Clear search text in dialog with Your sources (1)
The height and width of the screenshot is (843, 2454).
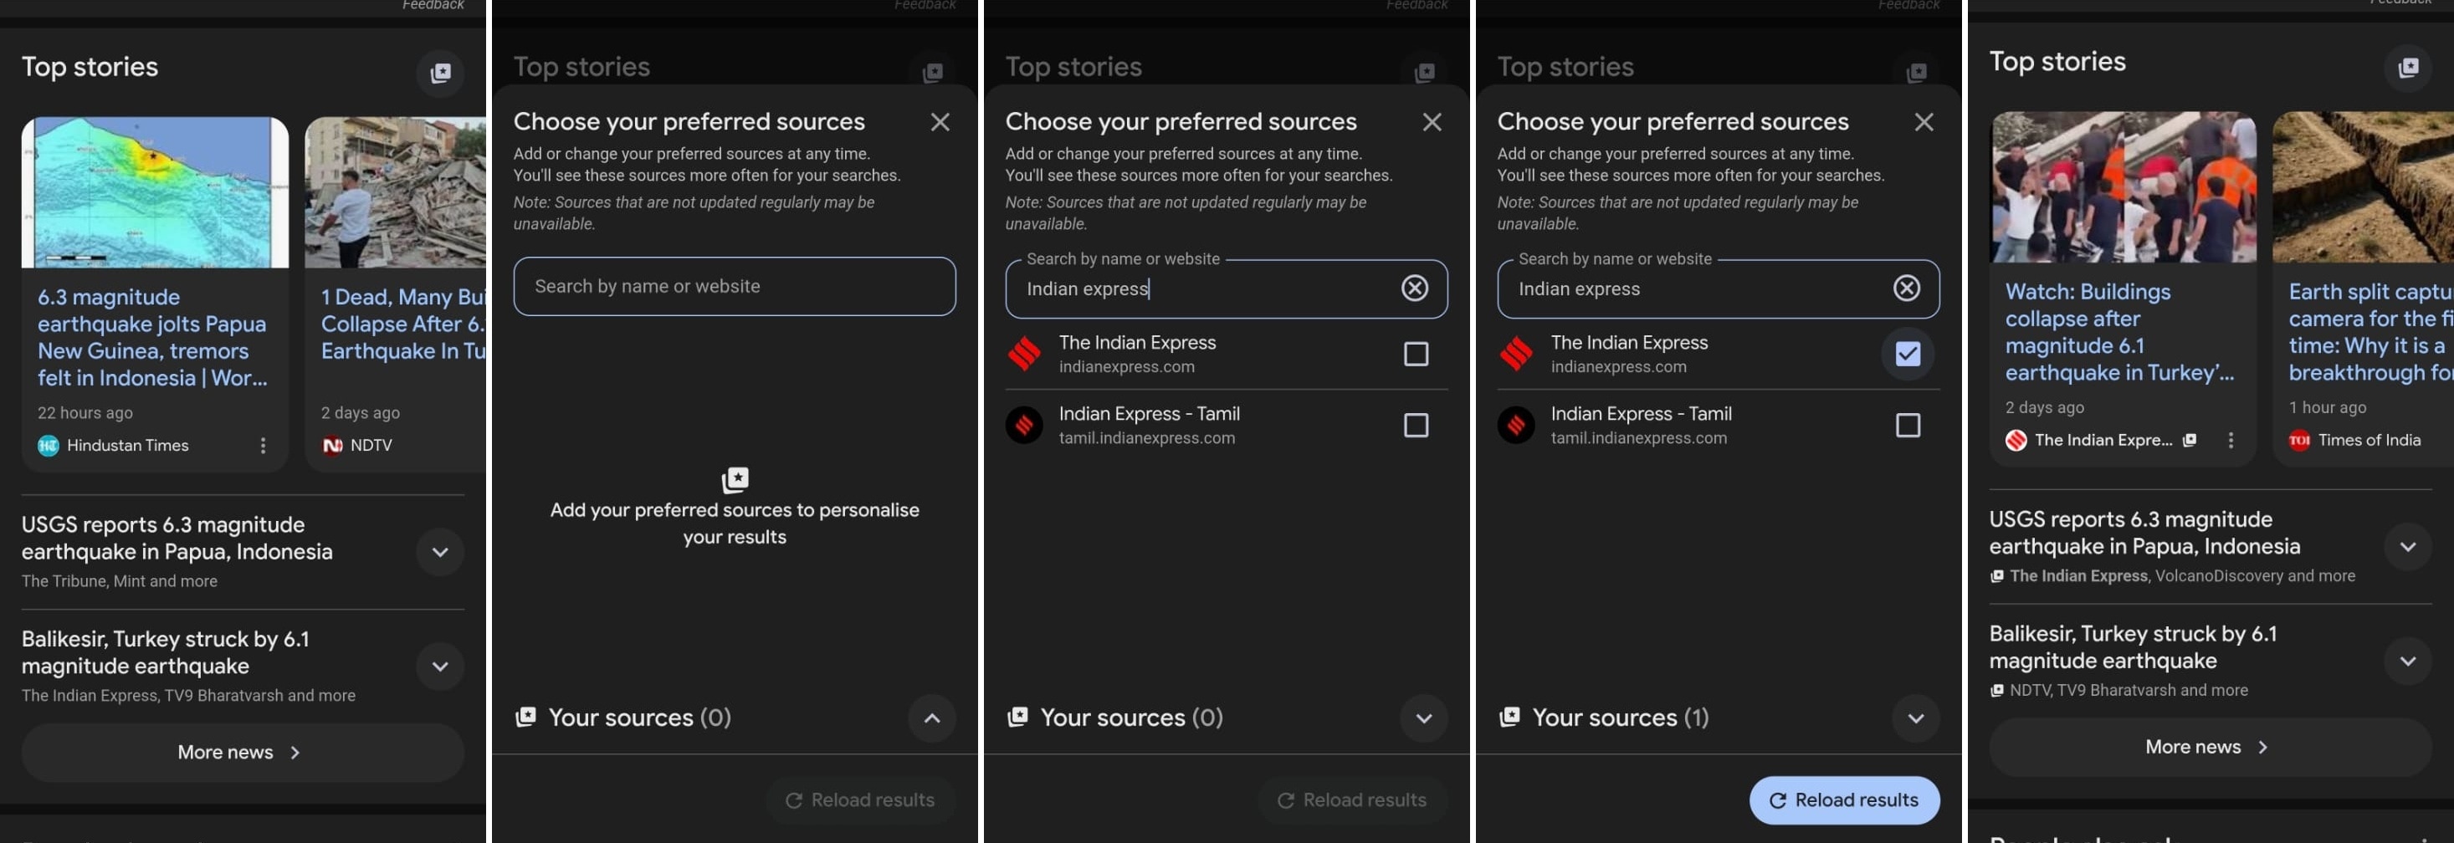coord(1906,288)
